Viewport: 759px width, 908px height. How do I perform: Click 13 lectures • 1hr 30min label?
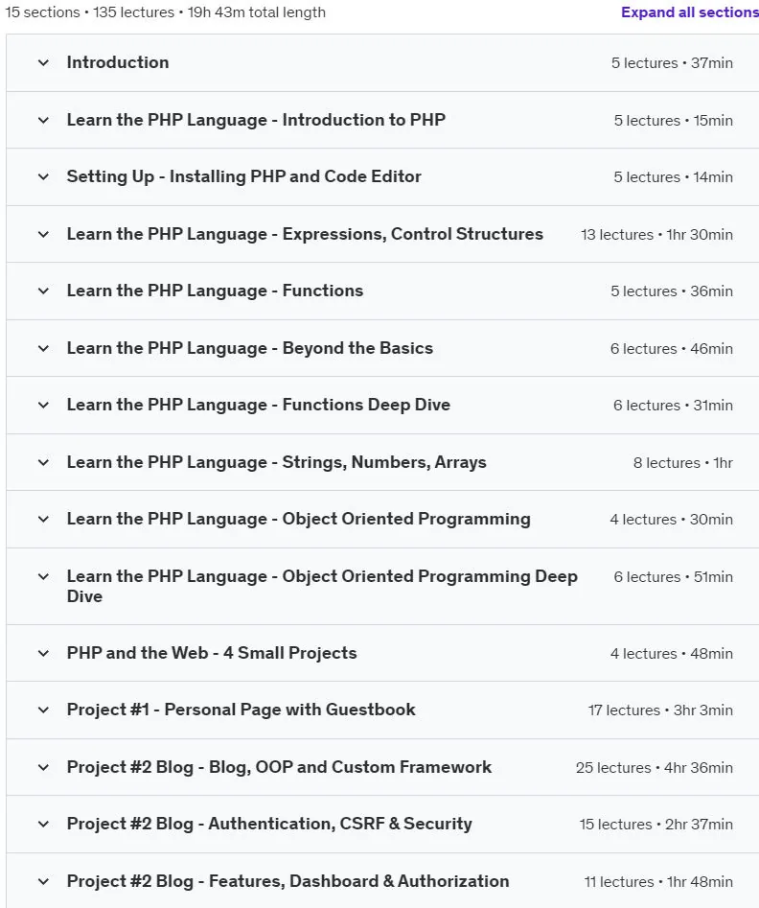point(657,235)
